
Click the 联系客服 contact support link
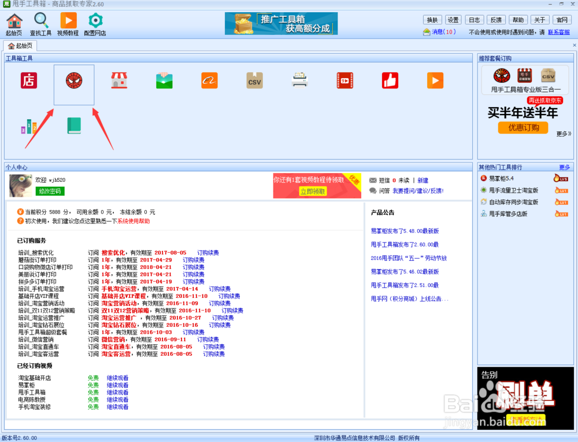pyautogui.click(x=559, y=32)
